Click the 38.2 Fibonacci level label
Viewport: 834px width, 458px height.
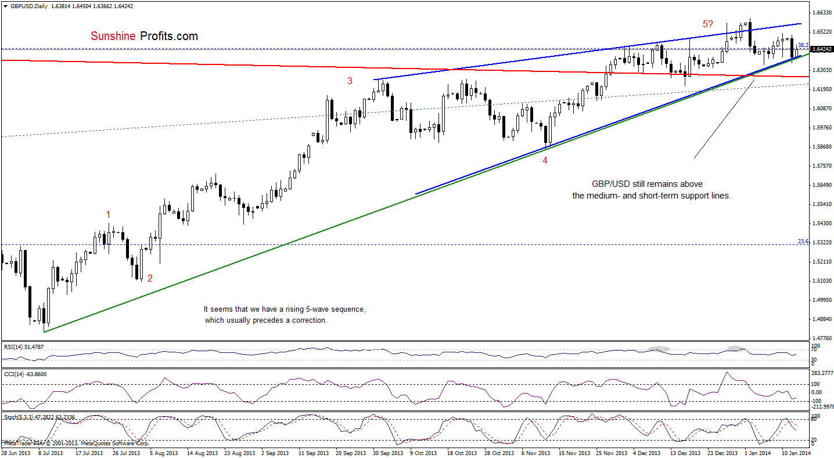coord(803,45)
